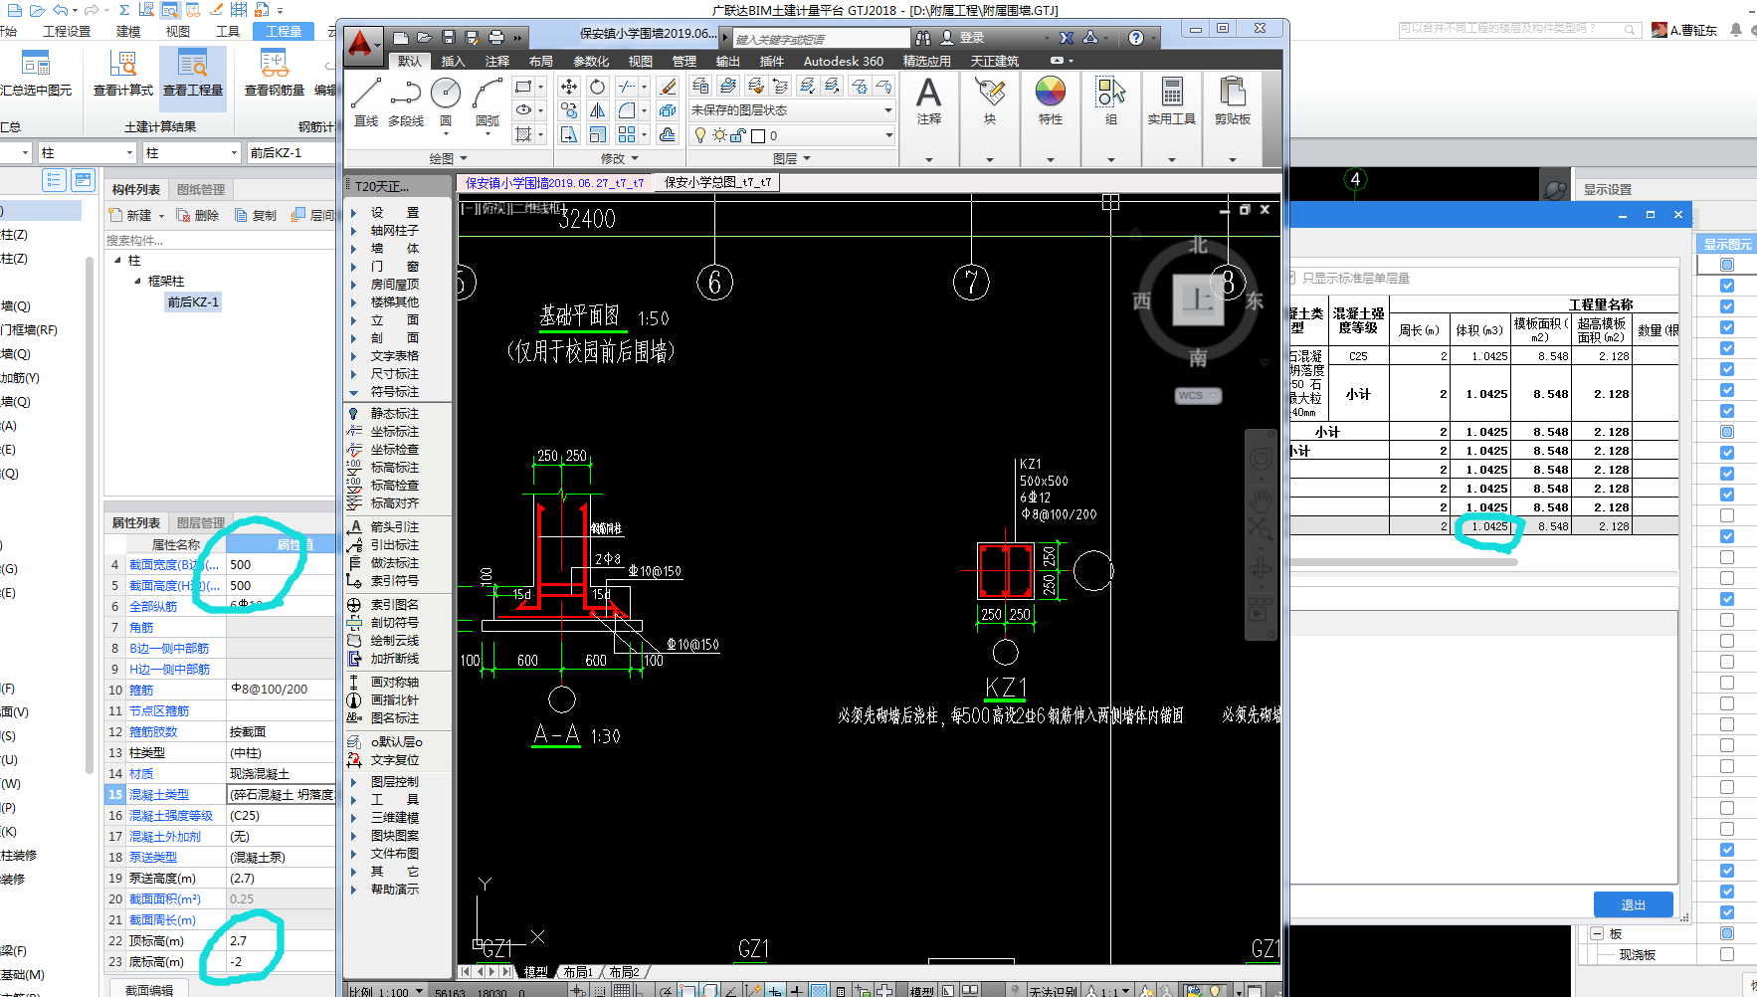This screenshot has height=997, width=1757.
Task: Click the 退出 button in quantity dialog
Action: point(1633,904)
